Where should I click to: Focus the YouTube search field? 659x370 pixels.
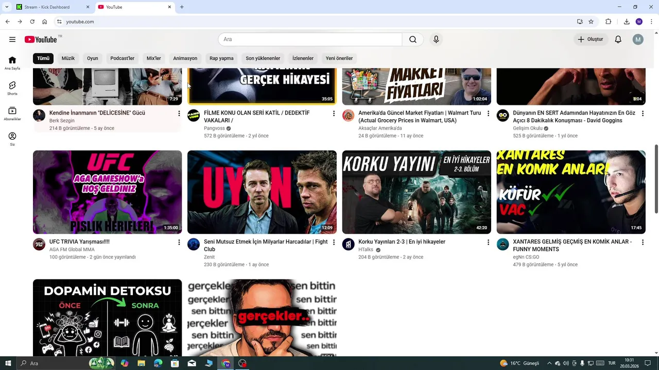click(x=310, y=40)
